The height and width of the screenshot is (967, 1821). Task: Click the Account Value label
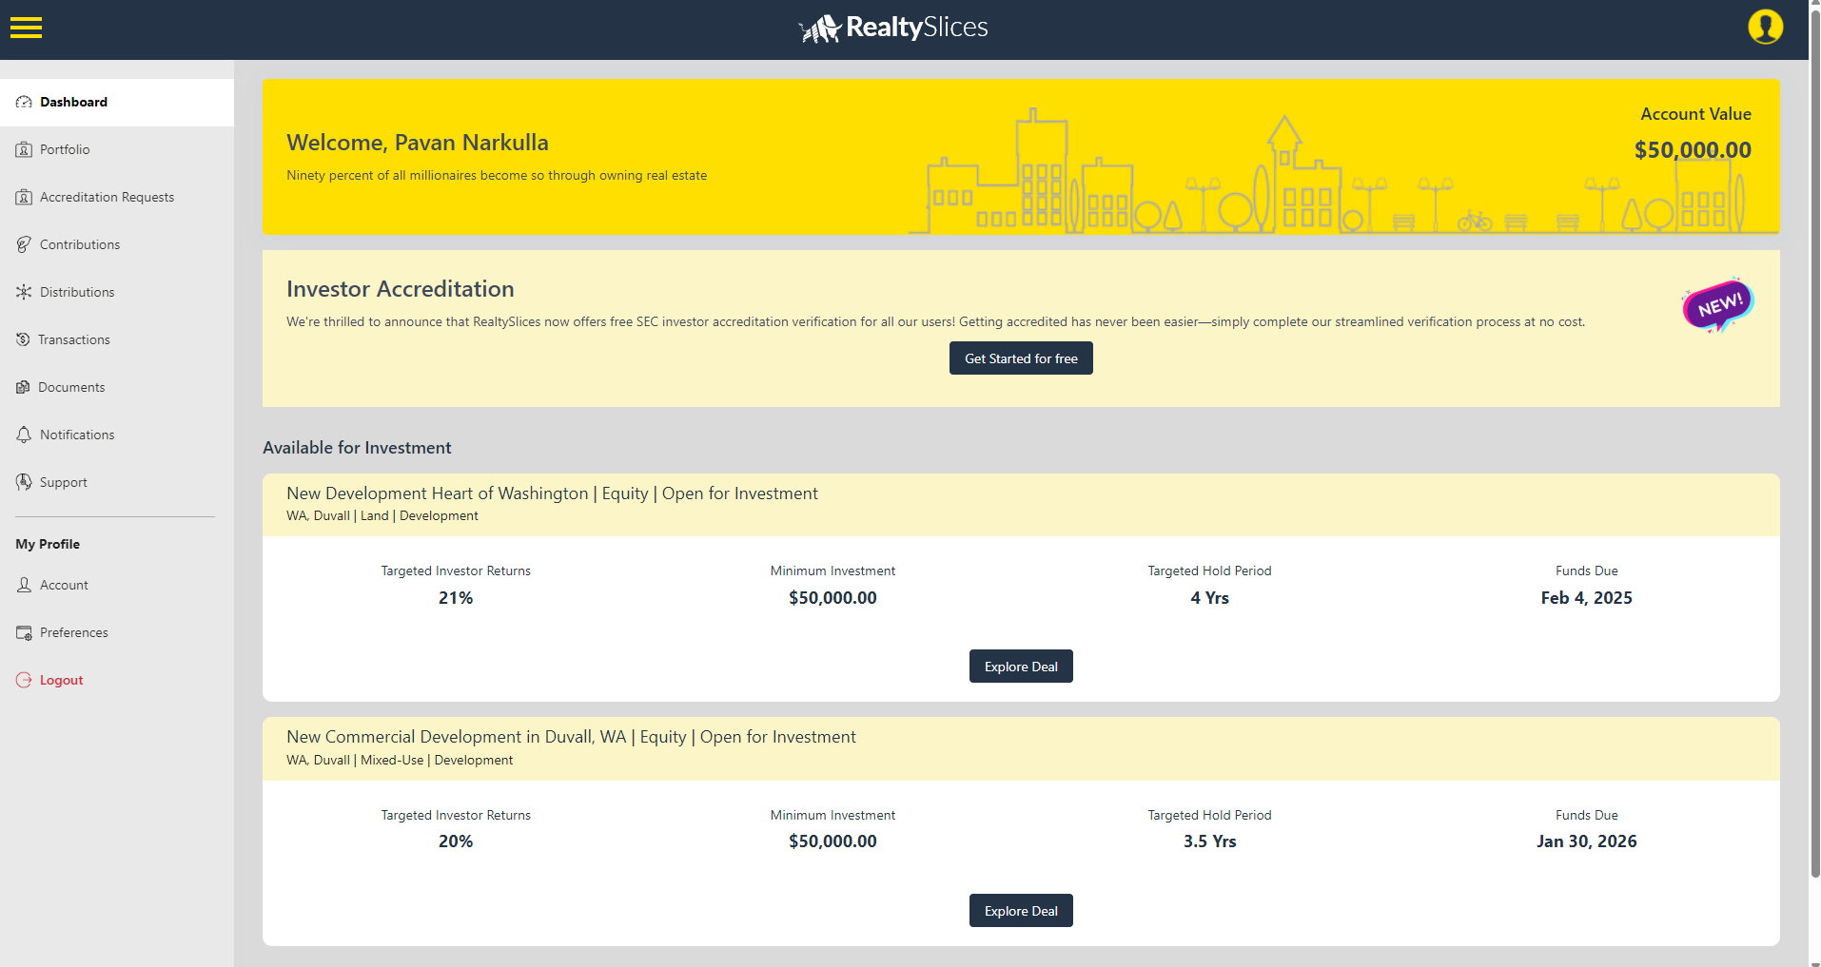coord(1695,114)
